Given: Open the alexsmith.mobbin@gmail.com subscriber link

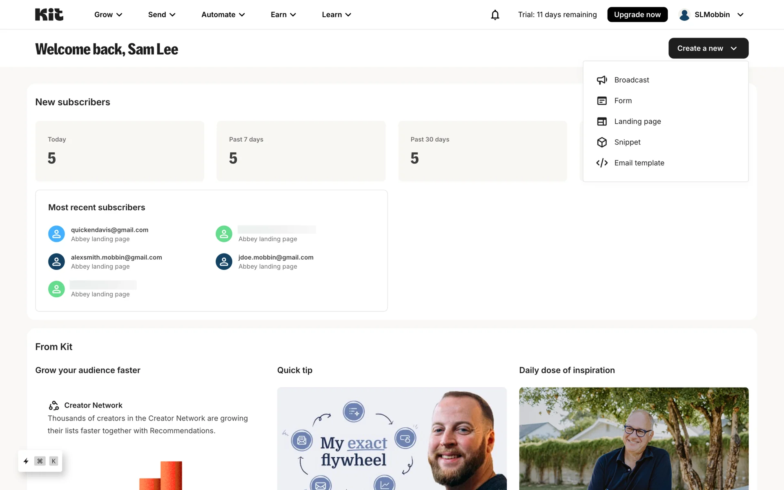Looking at the screenshot, I should [x=116, y=257].
